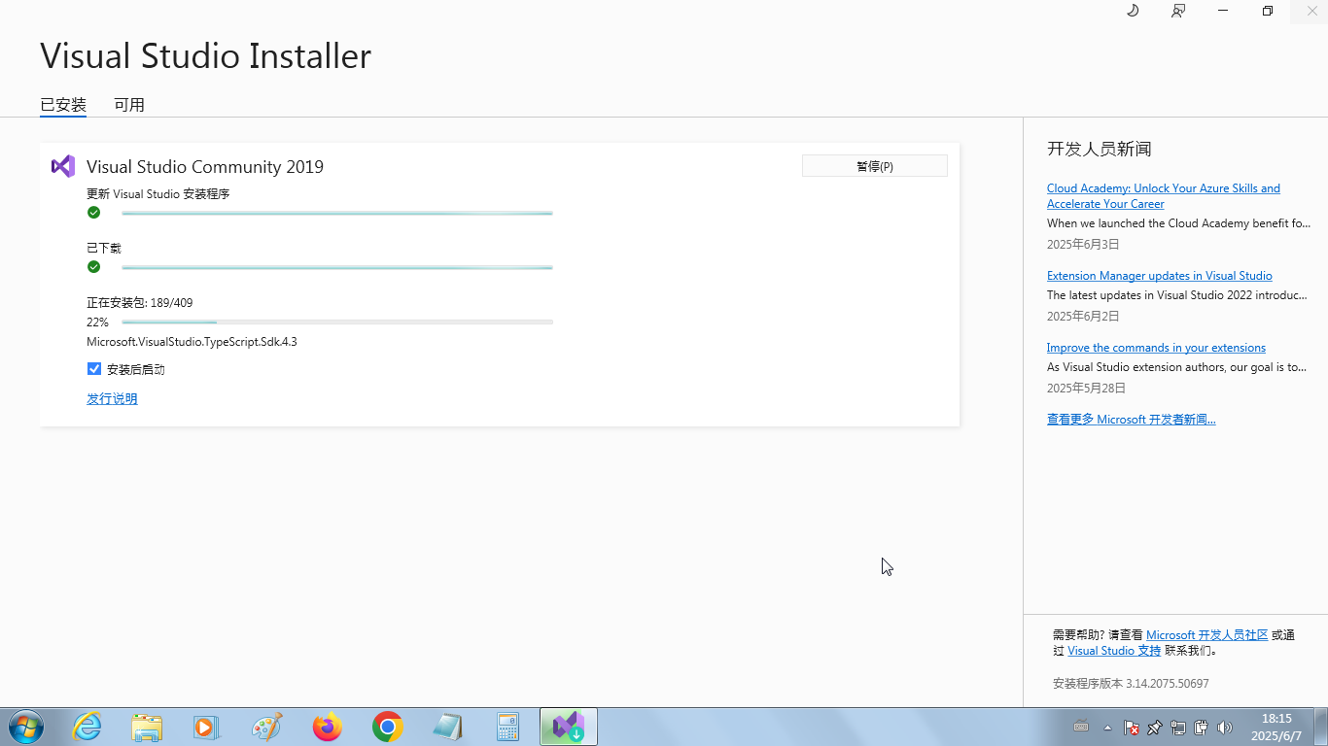Select the 已安装 tab
This screenshot has width=1328, height=746.
coord(63,105)
